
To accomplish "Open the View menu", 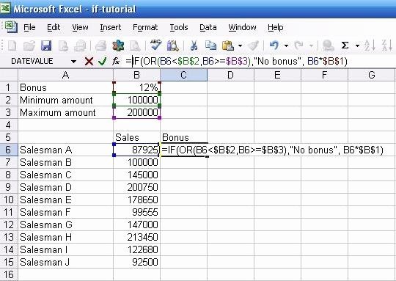I will (80, 27).
